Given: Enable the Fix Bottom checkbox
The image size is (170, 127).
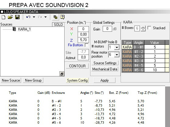Looking at the screenshot, I should point(87,45).
